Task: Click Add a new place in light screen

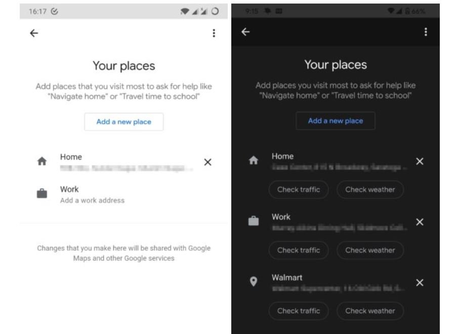Action: point(123,122)
